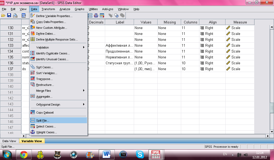Open the Window menu
The width and height of the screenshot is (274, 160).
click(123, 9)
